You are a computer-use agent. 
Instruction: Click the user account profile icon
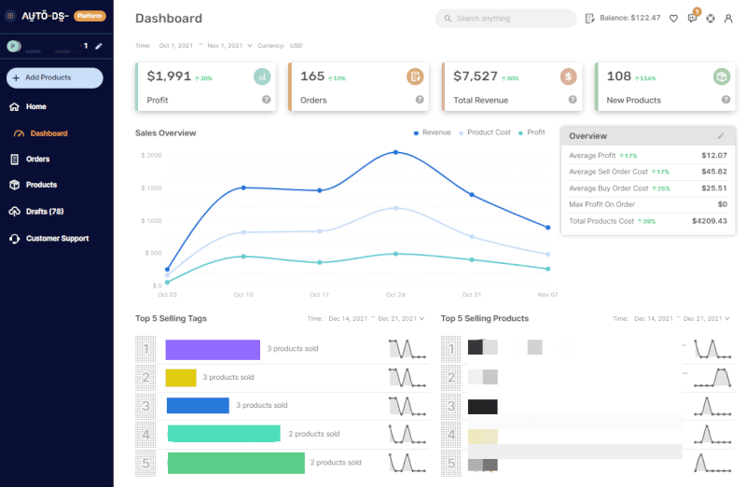[x=728, y=19]
